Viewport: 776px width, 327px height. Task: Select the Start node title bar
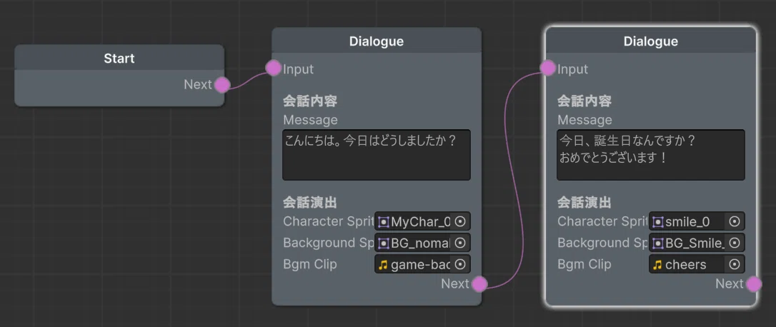pyautogui.click(x=119, y=58)
